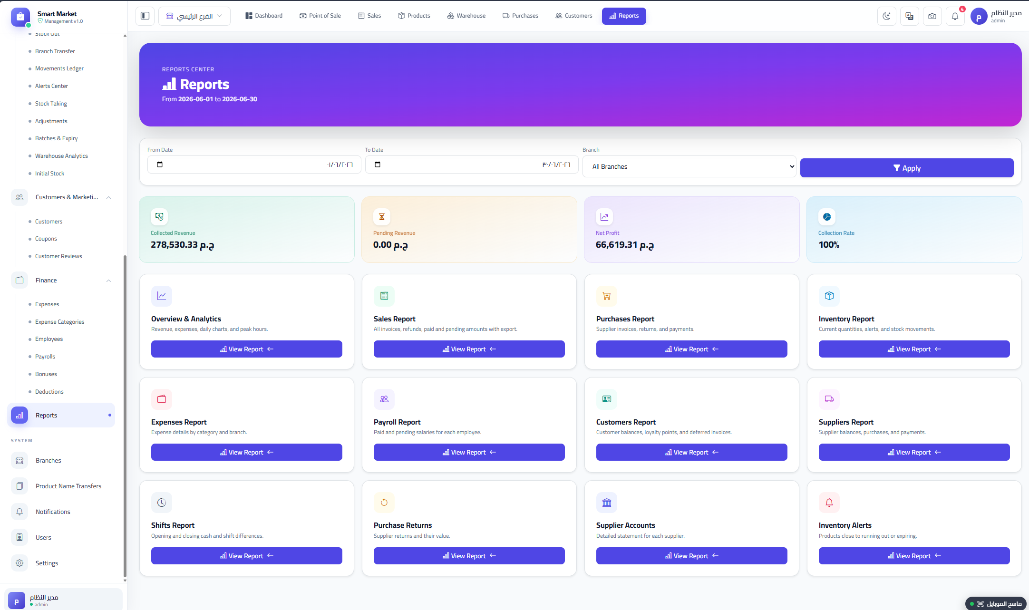Open the main branch selector dropdown
The width and height of the screenshot is (1029, 610).
(x=194, y=16)
